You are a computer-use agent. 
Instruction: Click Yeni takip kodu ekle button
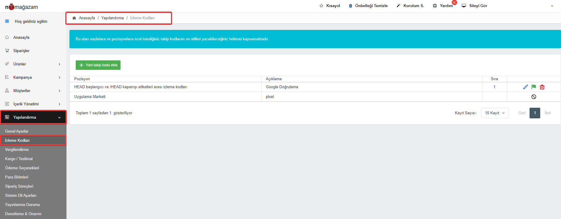pyautogui.click(x=98, y=65)
